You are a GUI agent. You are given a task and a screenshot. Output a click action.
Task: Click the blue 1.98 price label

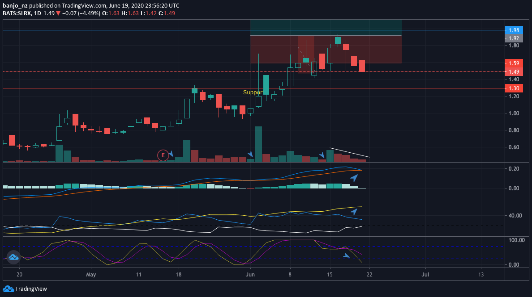[x=514, y=30]
